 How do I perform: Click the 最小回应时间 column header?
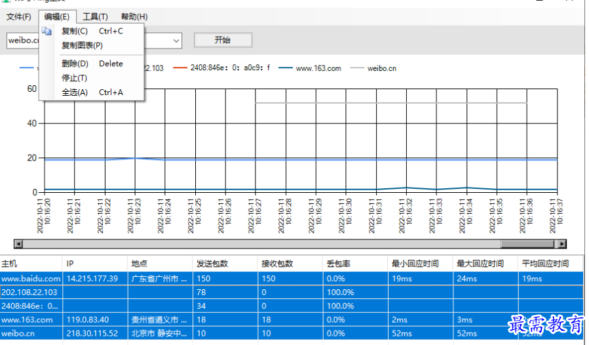pyautogui.click(x=421, y=264)
